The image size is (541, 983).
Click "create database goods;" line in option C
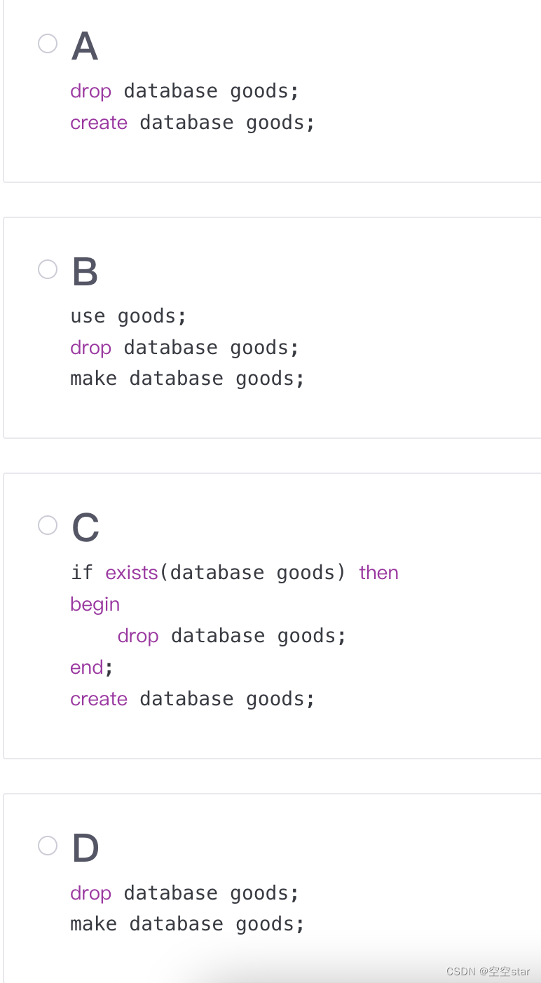point(193,699)
